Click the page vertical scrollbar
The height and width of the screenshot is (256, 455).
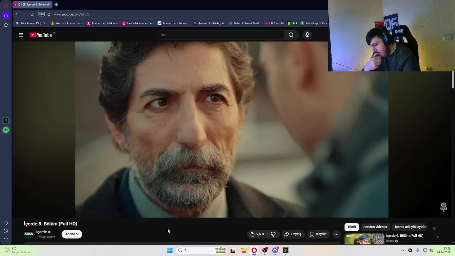point(453,80)
